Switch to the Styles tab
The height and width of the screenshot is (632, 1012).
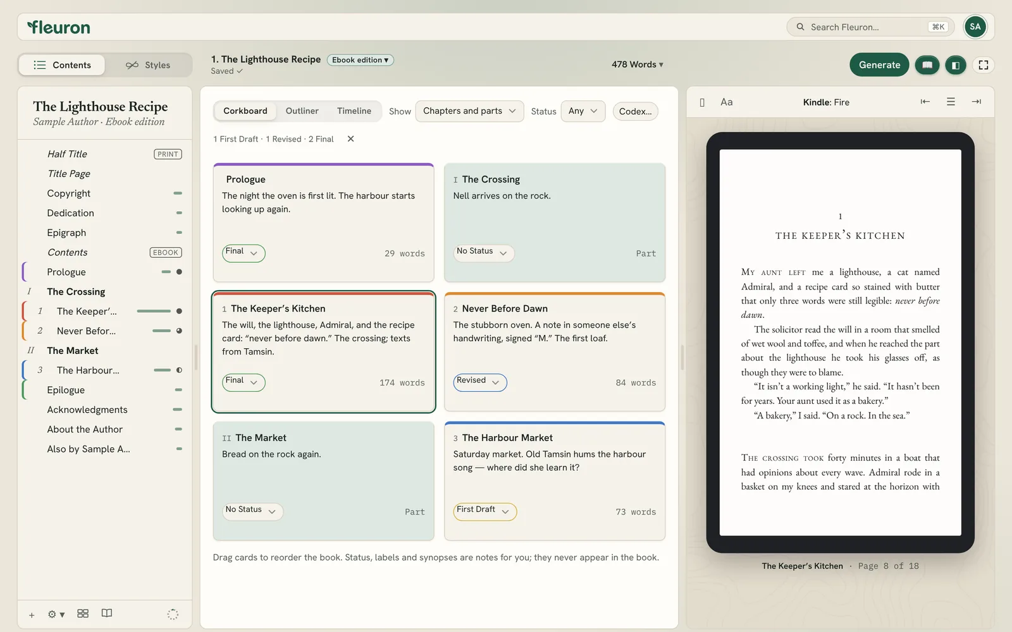148,65
